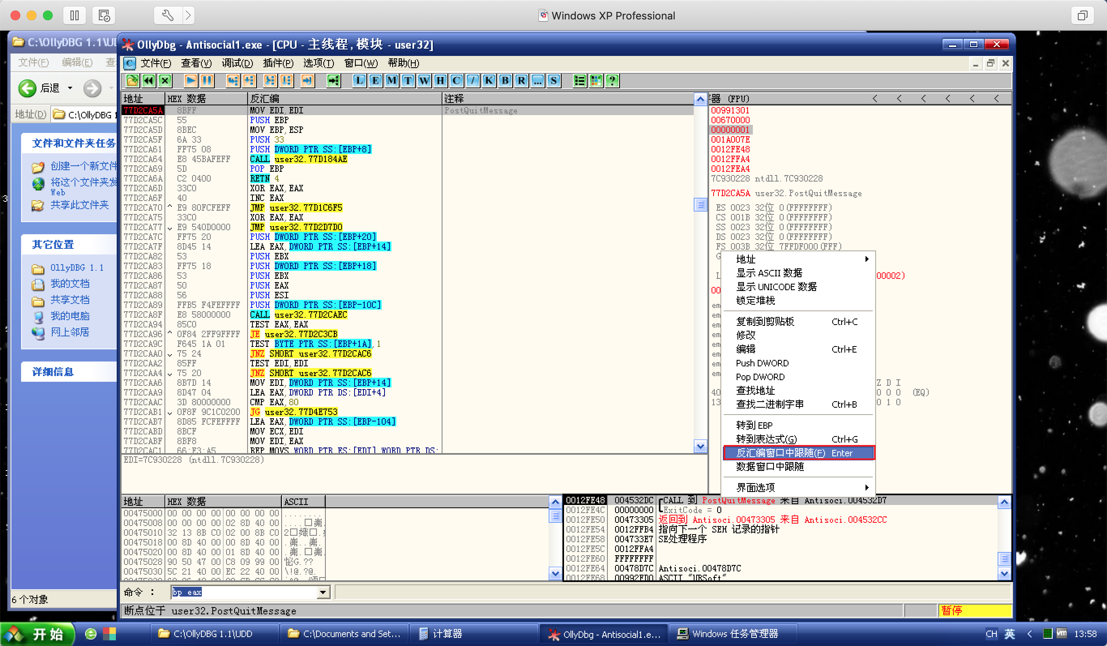Expand the command input dropdown arrow
This screenshot has width=1107, height=646.
[323, 593]
